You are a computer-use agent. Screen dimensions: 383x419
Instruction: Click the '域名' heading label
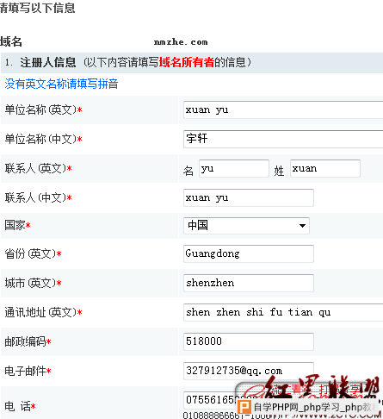[x=11, y=41]
